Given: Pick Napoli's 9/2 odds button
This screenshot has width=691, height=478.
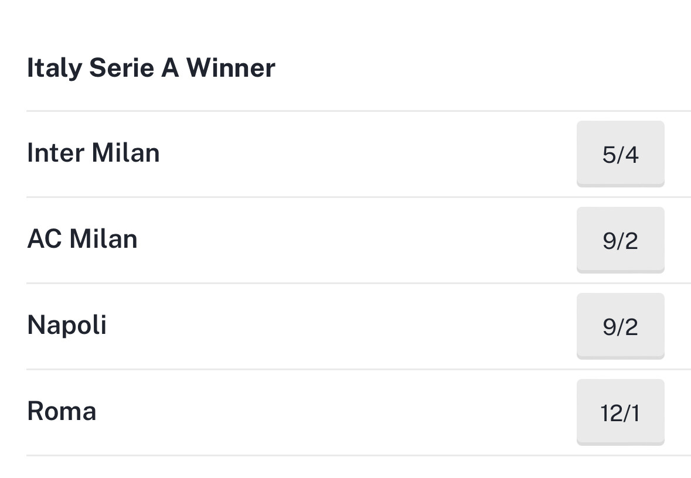Looking at the screenshot, I should tap(620, 326).
